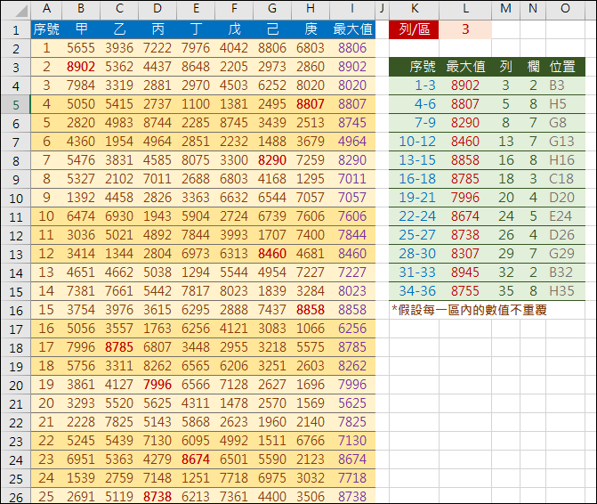Click summary header 欄
This screenshot has width=597, height=504.
533,67
